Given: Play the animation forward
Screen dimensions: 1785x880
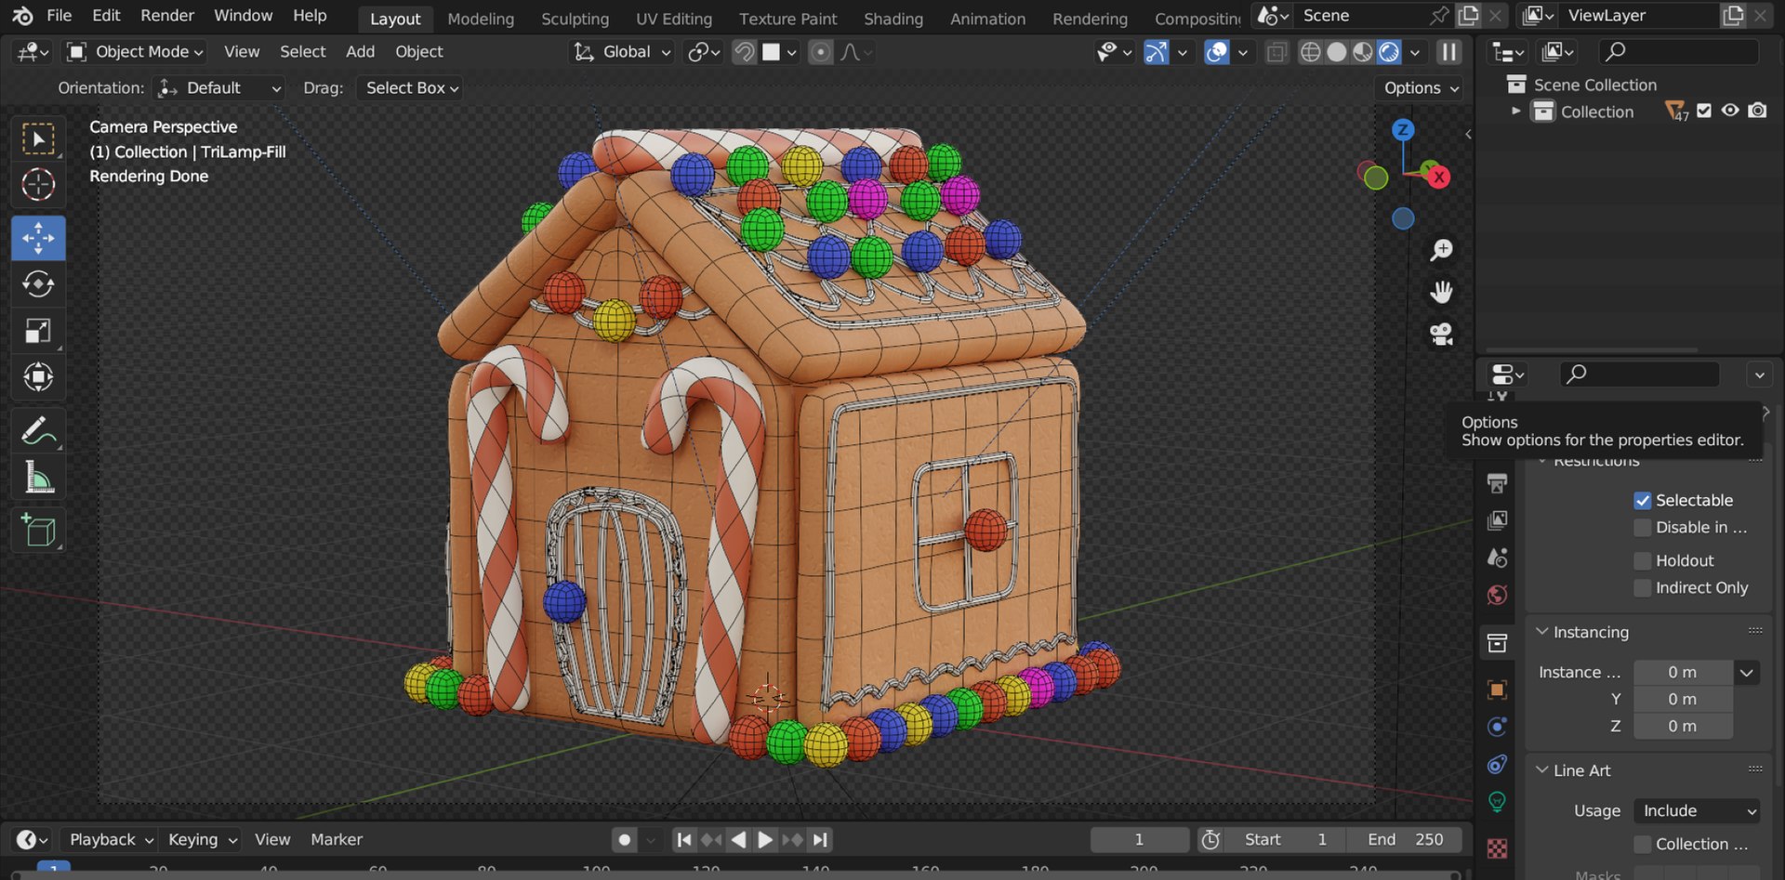Looking at the screenshot, I should 765,839.
